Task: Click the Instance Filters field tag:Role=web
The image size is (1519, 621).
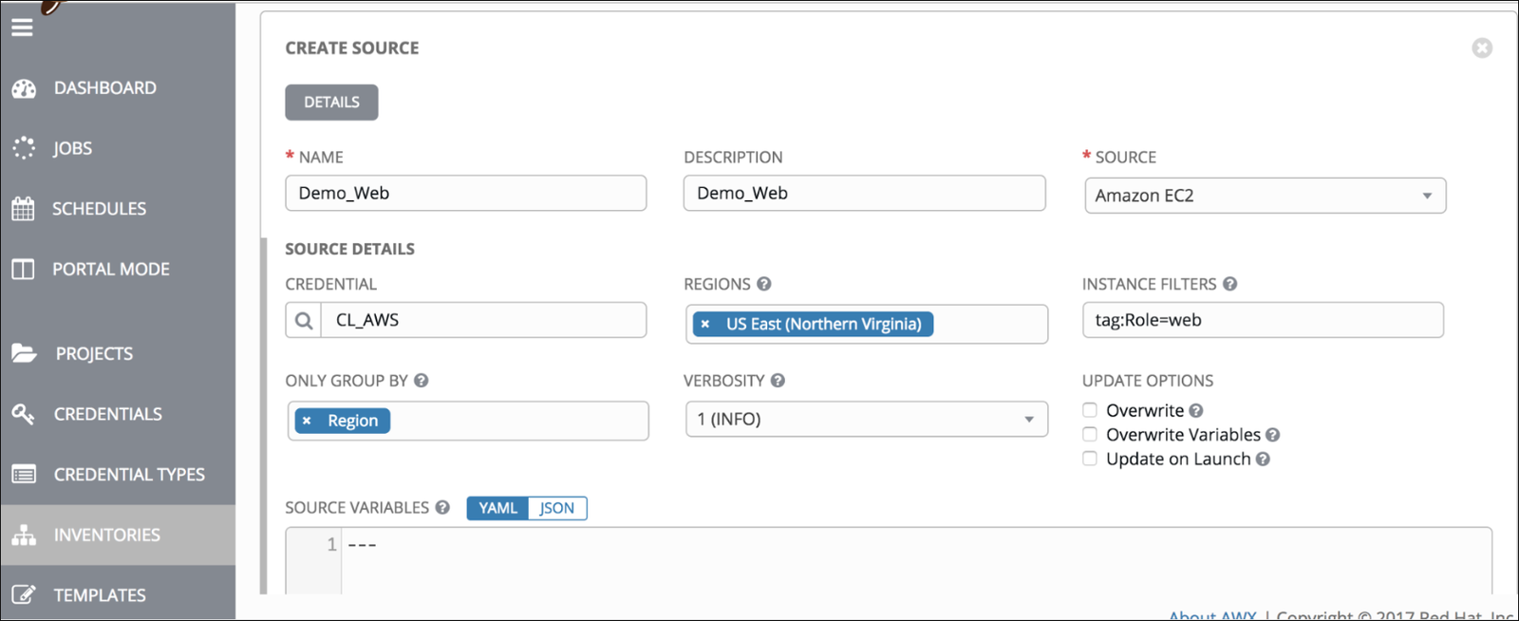Action: [x=1263, y=320]
